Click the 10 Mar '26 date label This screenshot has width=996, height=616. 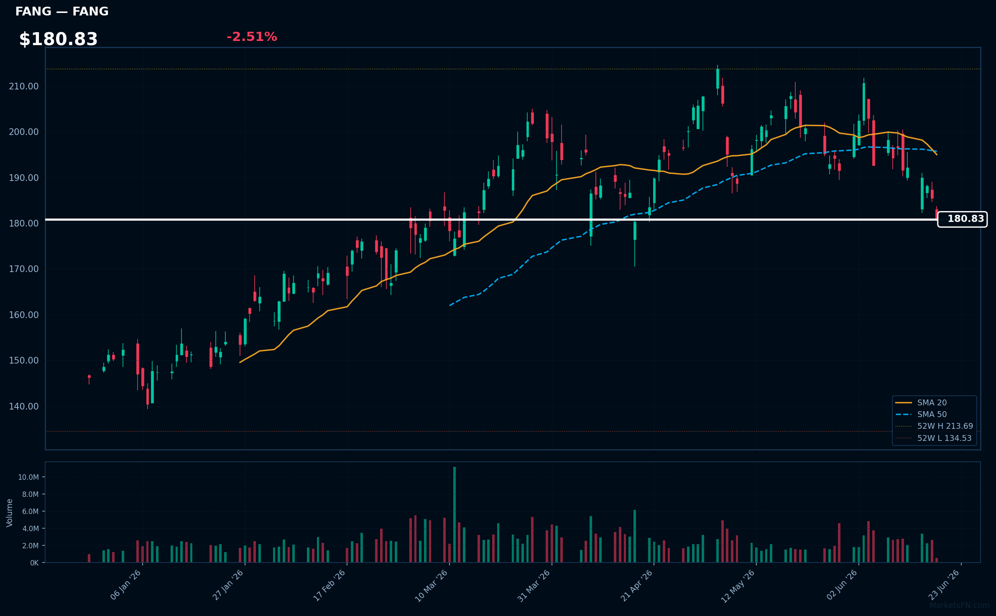click(432, 585)
